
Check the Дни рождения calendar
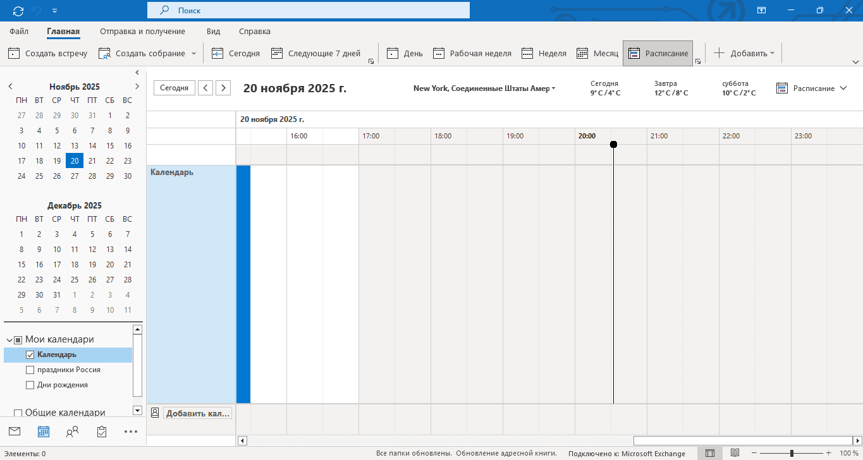point(30,385)
